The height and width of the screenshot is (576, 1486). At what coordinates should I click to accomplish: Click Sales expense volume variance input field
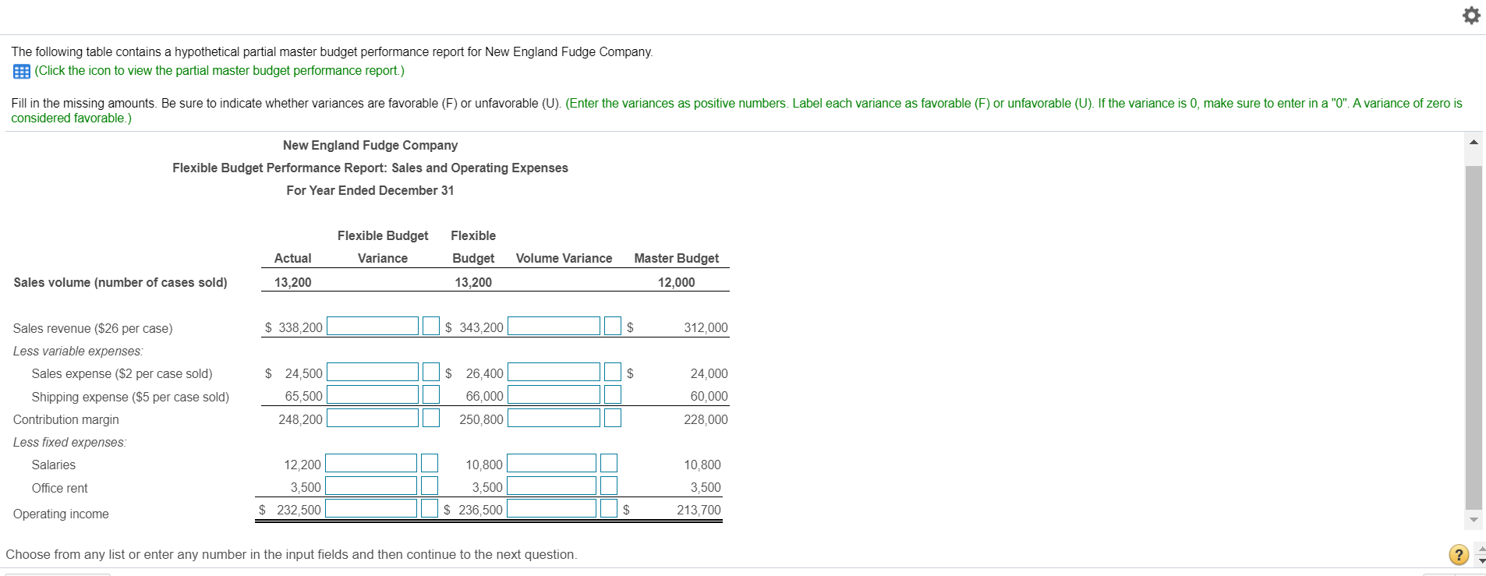click(554, 372)
